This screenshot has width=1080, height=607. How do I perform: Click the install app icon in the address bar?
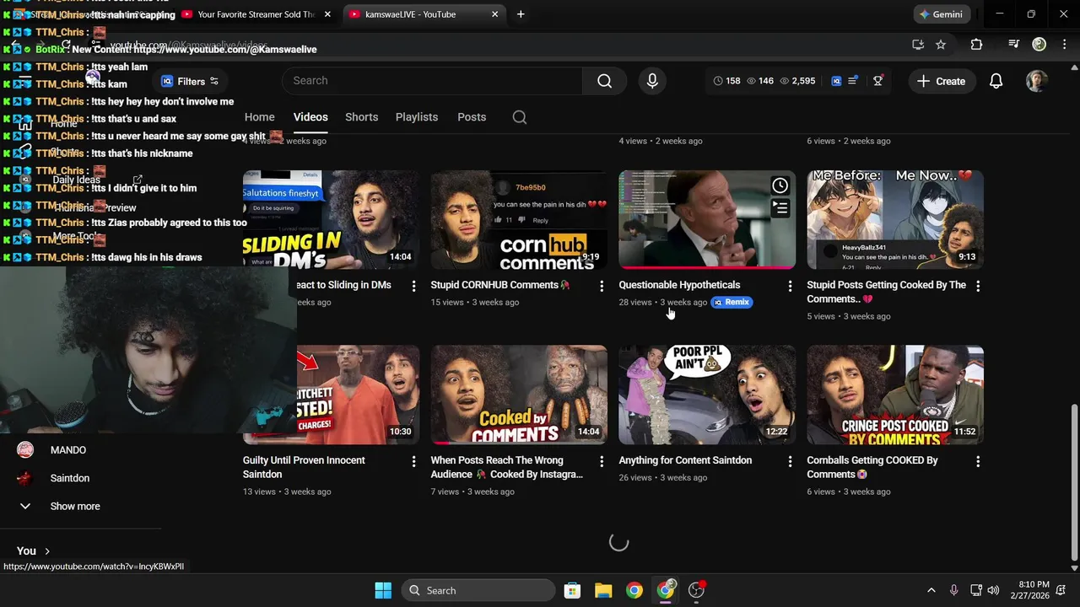tap(918, 45)
